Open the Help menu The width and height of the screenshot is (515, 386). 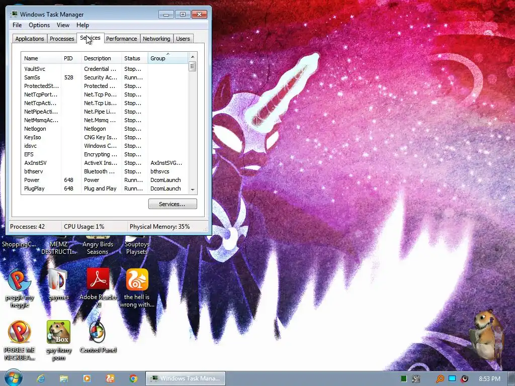[x=82, y=25]
